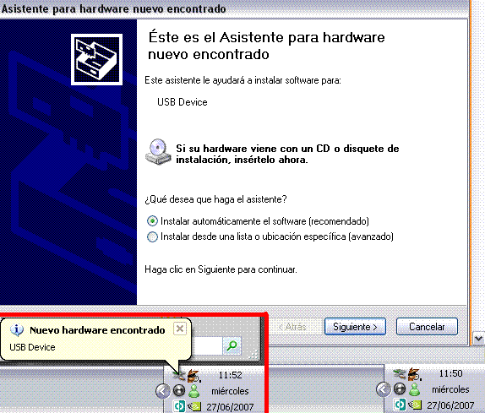
Task: Click the 11:52 taskbar clock
Action: (230, 375)
